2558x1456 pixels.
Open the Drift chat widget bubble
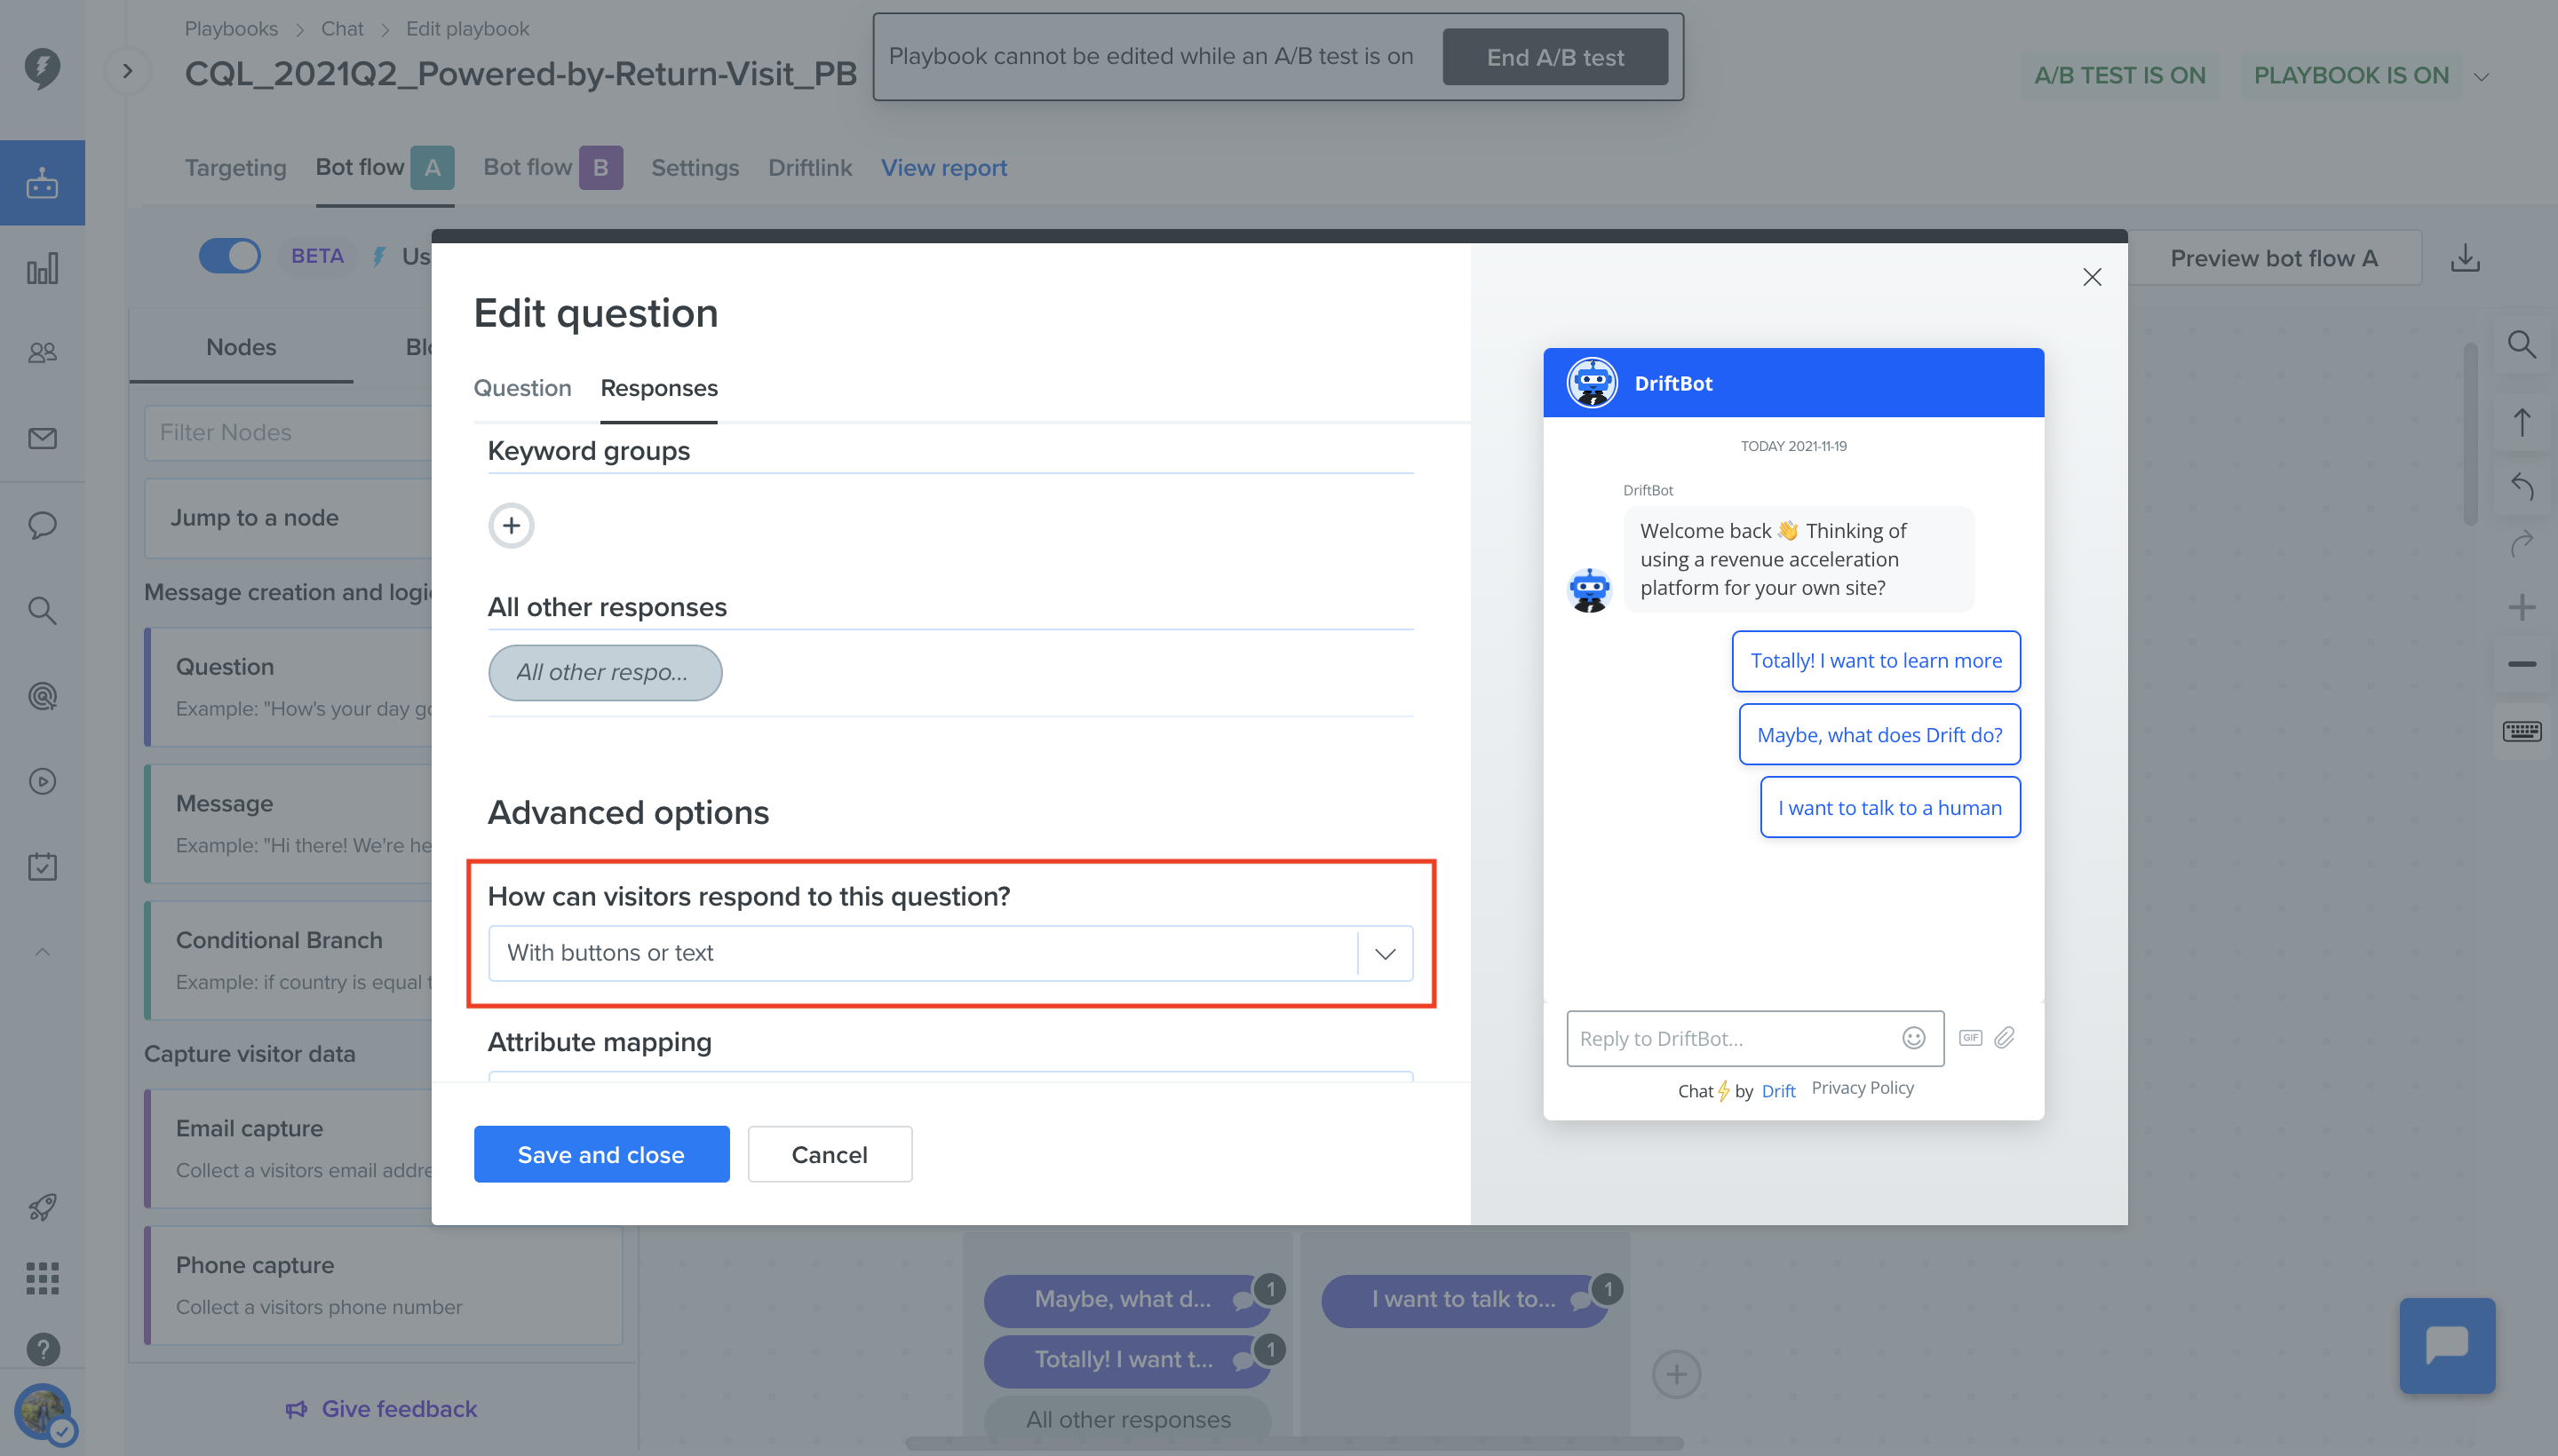tap(2447, 1345)
